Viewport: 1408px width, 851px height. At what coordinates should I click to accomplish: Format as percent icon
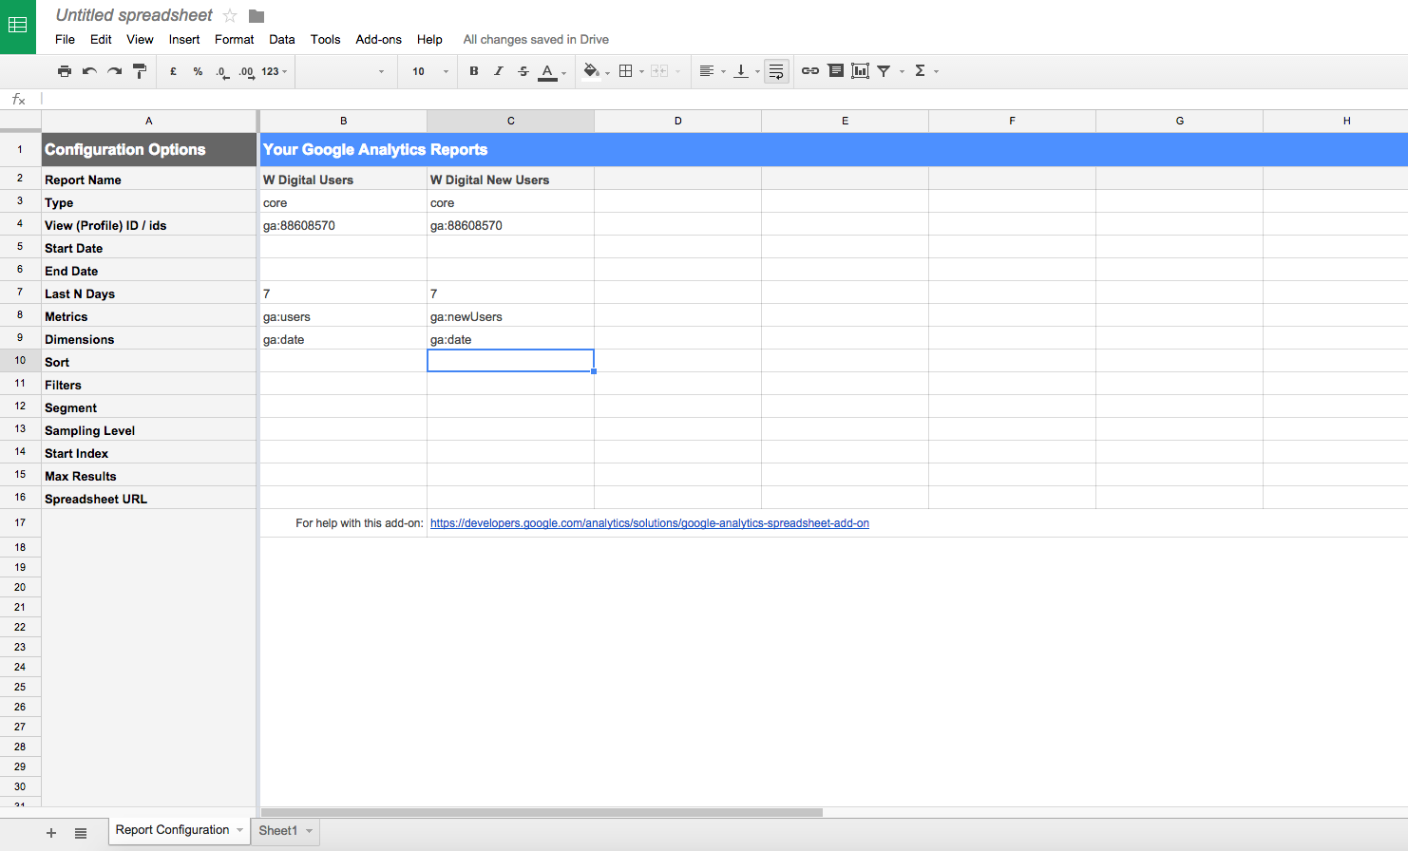tap(198, 71)
